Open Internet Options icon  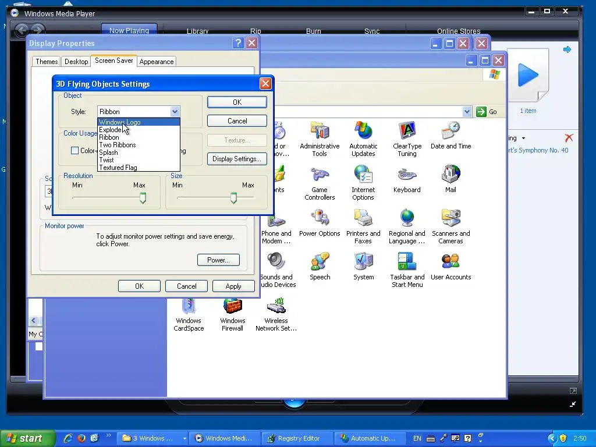tap(363, 183)
